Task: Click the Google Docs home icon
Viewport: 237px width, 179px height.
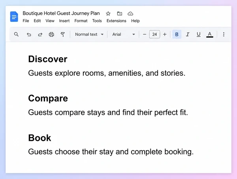Action: [x=14, y=17]
